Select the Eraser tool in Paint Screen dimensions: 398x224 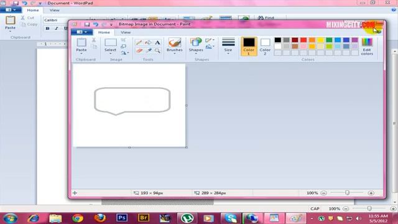(x=139, y=51)
